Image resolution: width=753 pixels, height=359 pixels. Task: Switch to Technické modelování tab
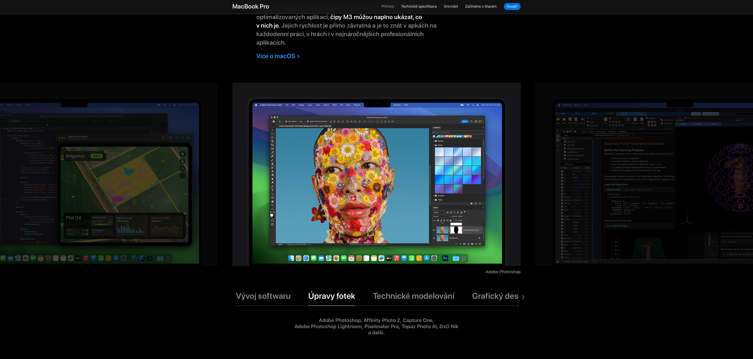pos(414,296)
